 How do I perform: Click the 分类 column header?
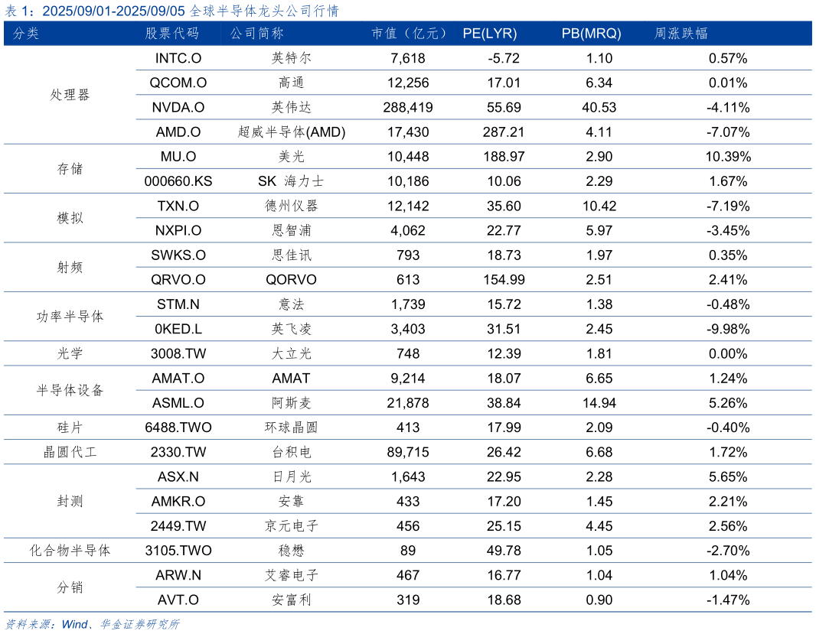pos(26,34)
